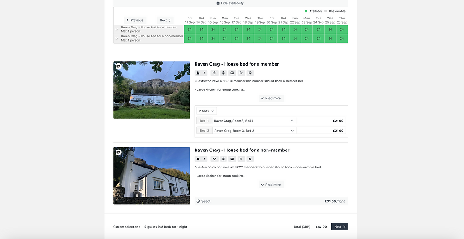Click member bed availability cell for Mon 16 Sep
The width and height of the screenshot is (464, 239).
225,29
